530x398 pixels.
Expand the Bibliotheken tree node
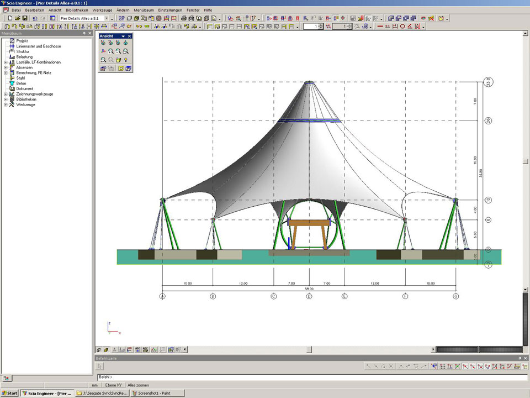pos(6,99)
